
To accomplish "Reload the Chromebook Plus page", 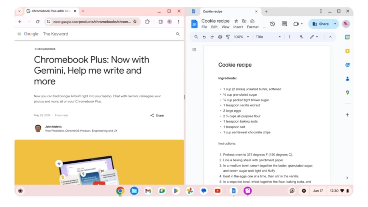I will pyautogui.click(x=37, y=22).
